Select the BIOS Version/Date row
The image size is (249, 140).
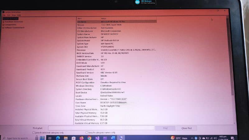(117, 53)
